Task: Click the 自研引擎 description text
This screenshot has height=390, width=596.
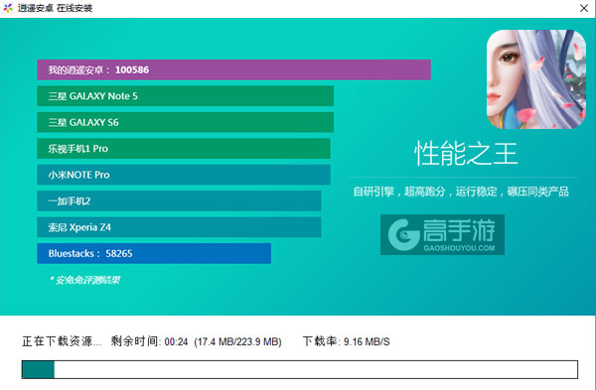Action: (x=461, y=192)
